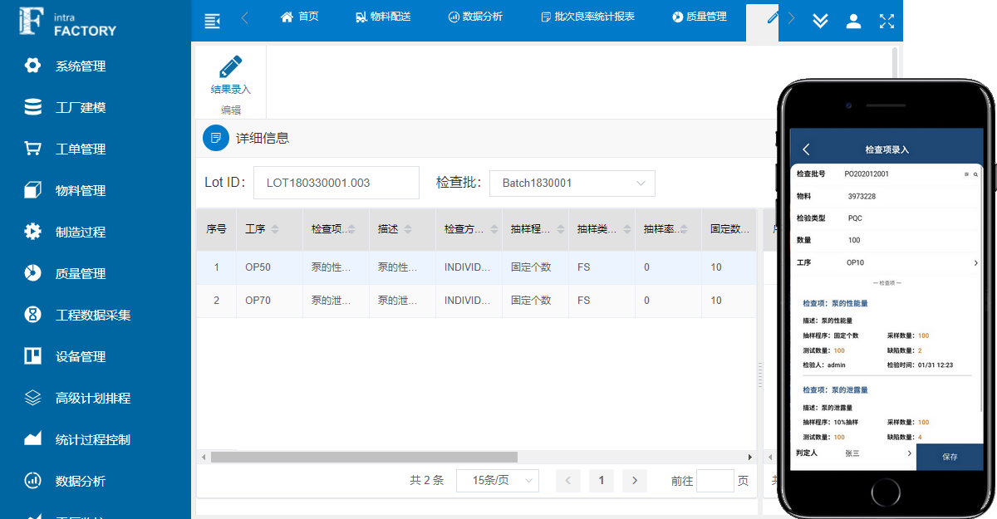The width and height of the screenshot is (997, 519).
Task: Click the fullscreen expand icon
Action: pos(886,21)
